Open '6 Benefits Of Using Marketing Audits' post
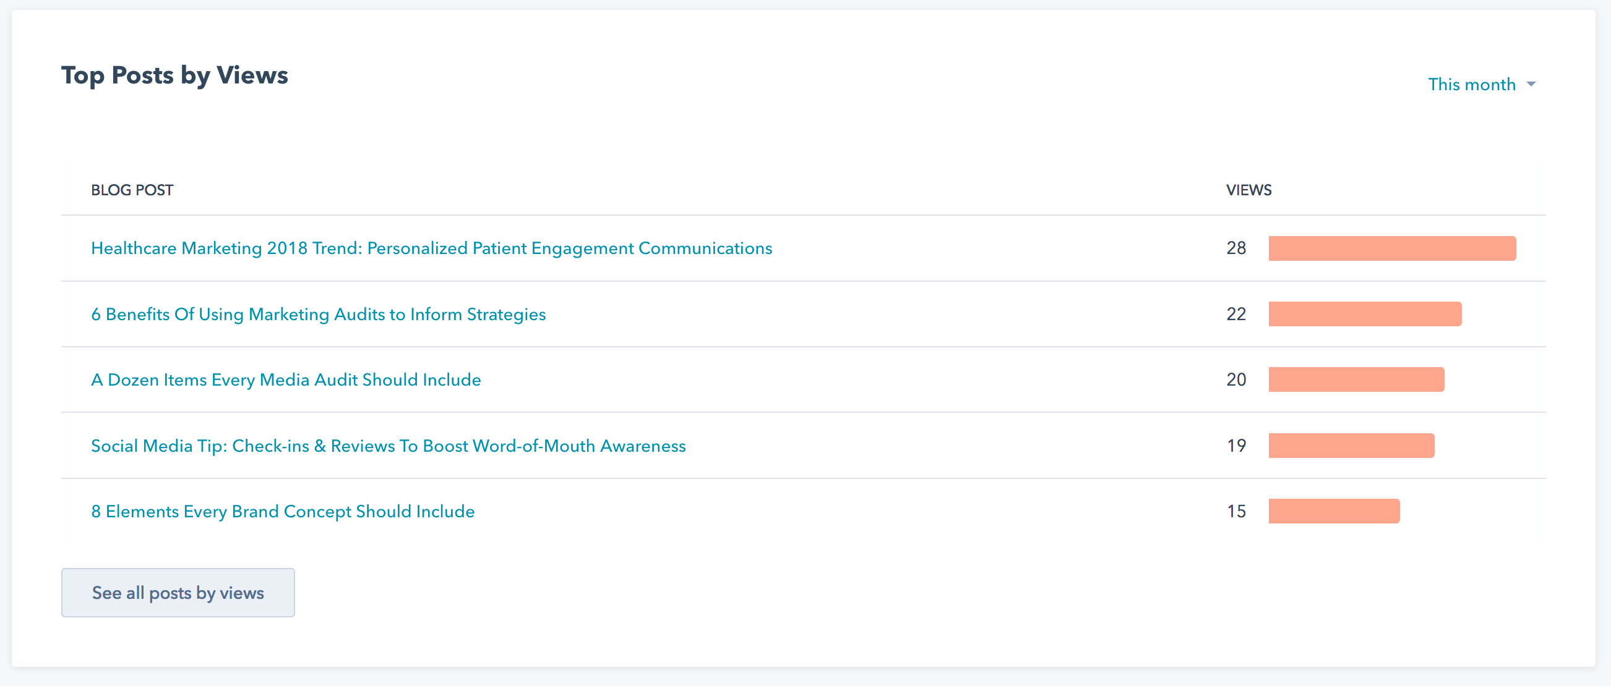The width and height of the screenshot is (1611, 686). point(319,314)
